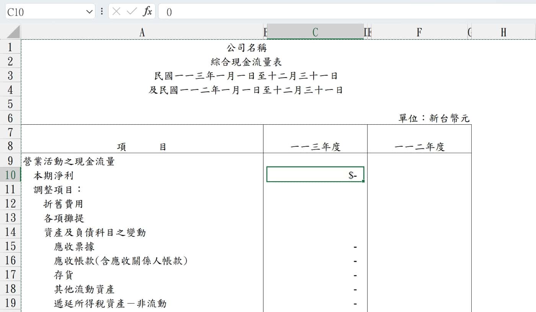536x312 pixels.
Task: Click the 單位：新台幣元 unit label
Action: click(434, 119)
